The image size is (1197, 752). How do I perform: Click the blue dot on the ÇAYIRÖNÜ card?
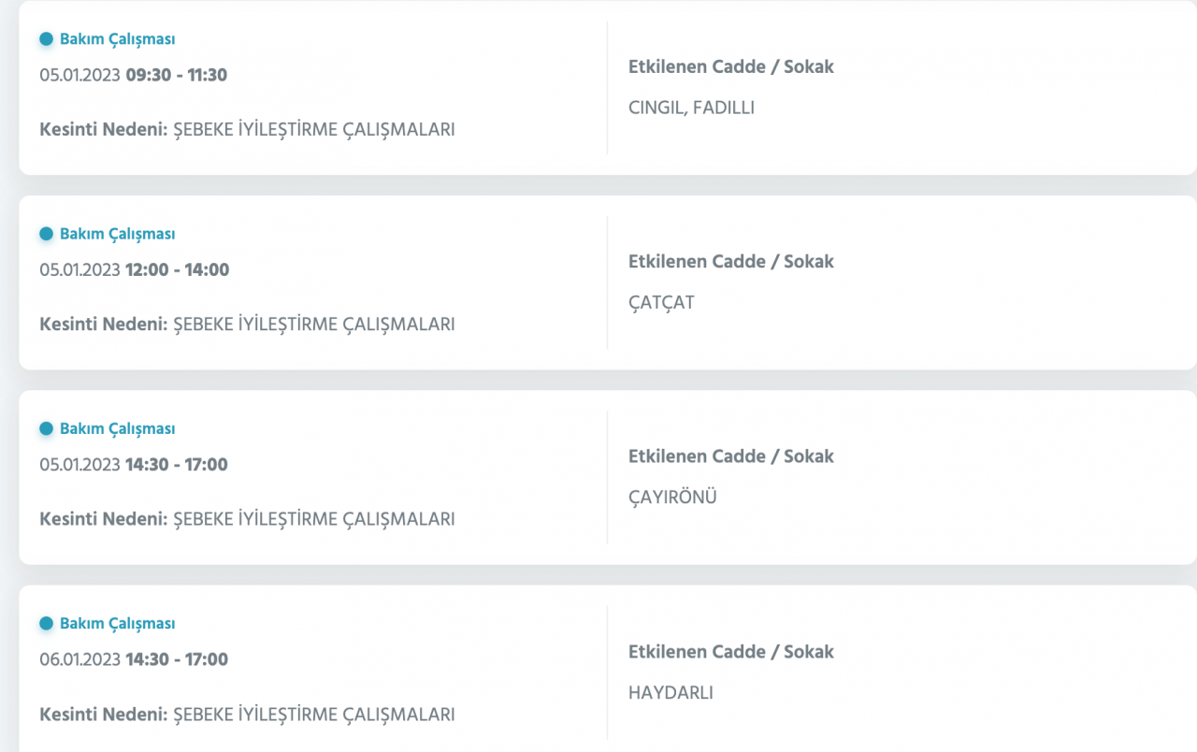46,428
